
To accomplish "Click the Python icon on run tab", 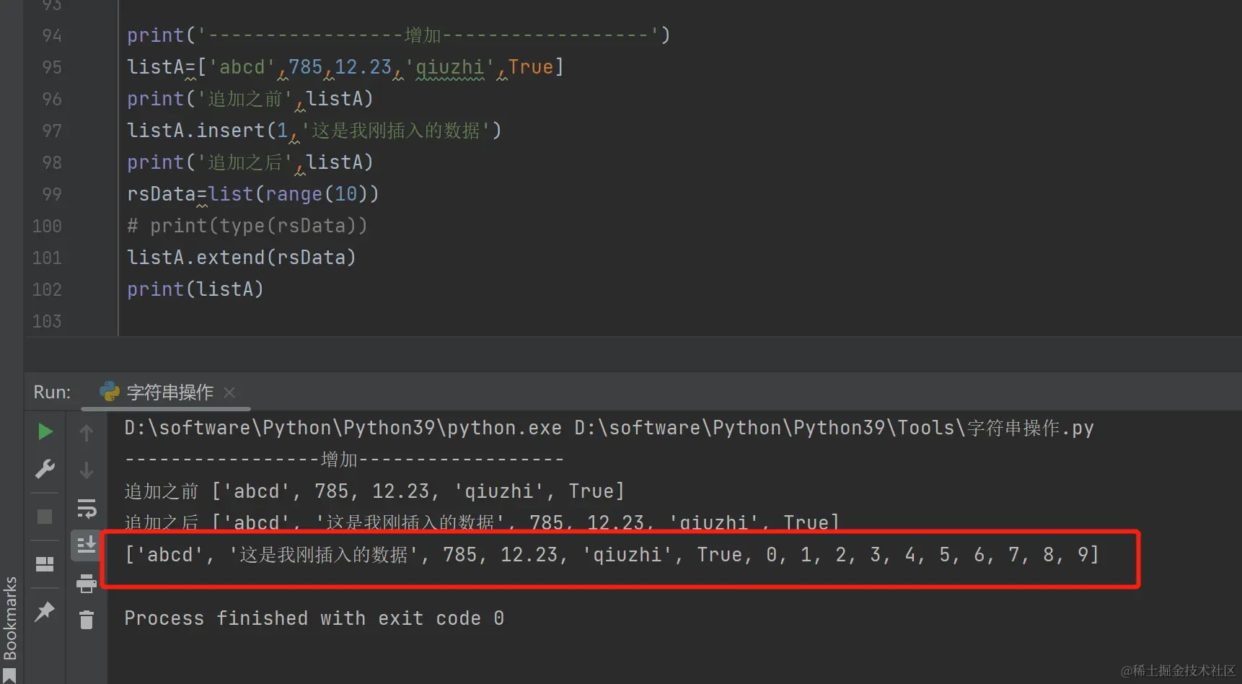I will click(110, 391).
